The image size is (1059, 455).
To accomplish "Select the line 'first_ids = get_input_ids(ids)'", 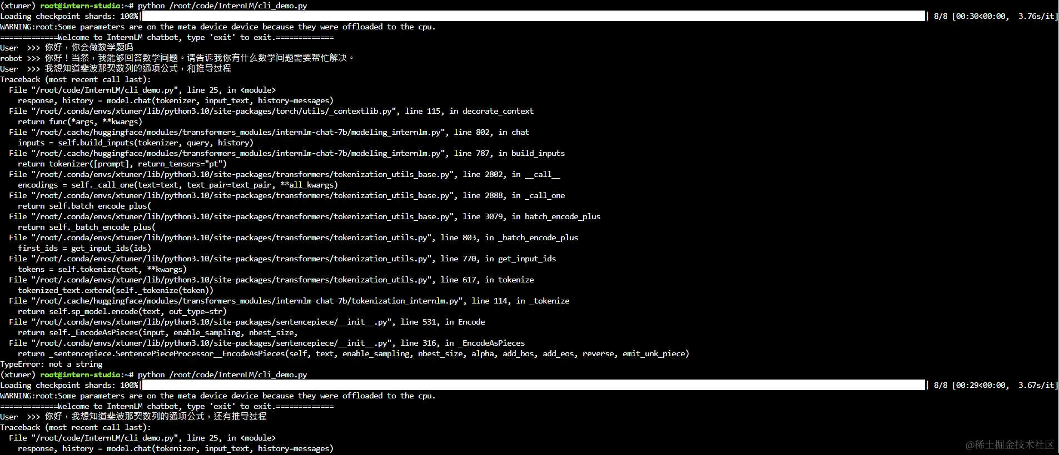I will click(x=84, y=248).
